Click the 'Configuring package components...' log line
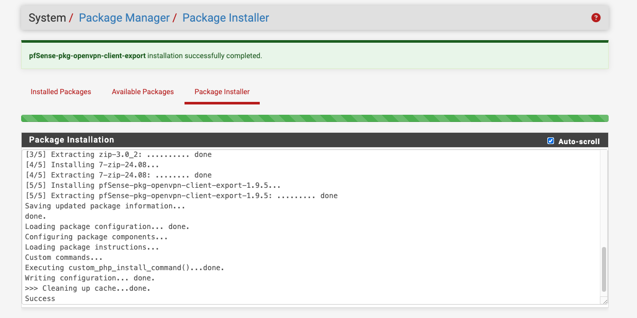Viewport: 637px width, 318px height. pyautogui.click(x=96, y=237)
